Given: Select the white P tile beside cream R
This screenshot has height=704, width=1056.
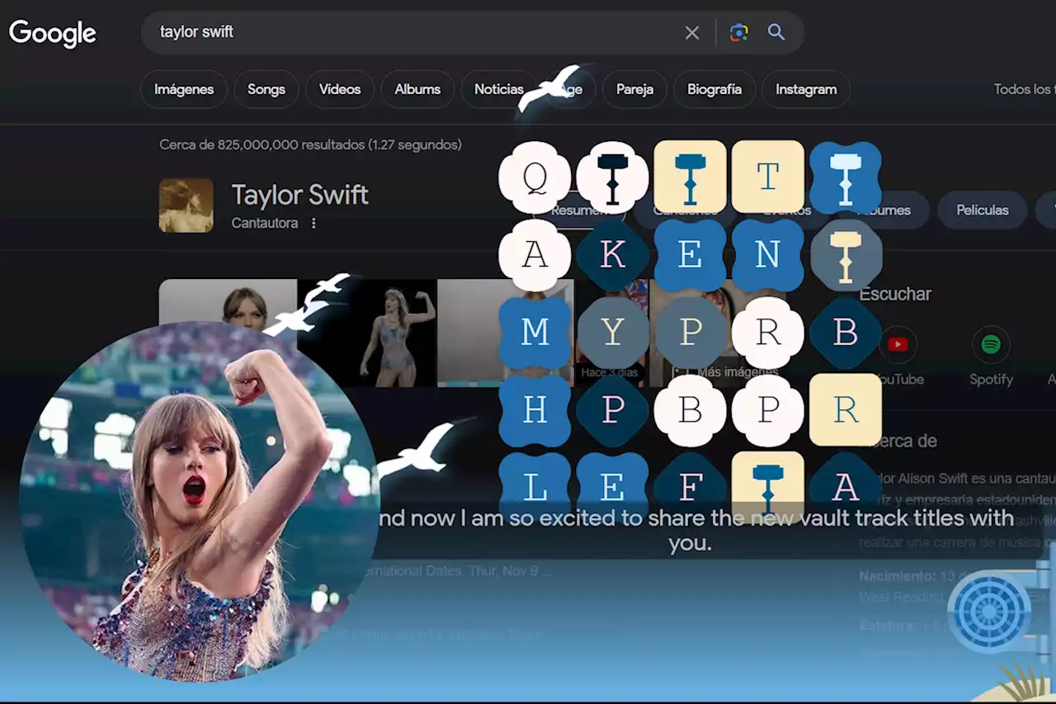Looking at the screenshot, I should coord(767,410).
